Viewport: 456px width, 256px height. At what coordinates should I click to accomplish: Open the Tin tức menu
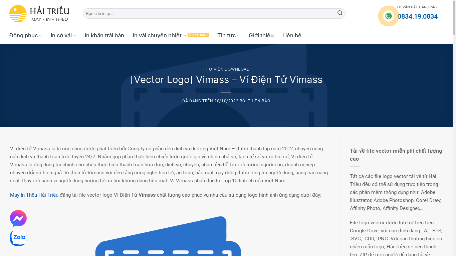(226, 35)
